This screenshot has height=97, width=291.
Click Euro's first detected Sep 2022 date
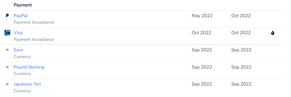coord(202,50)
